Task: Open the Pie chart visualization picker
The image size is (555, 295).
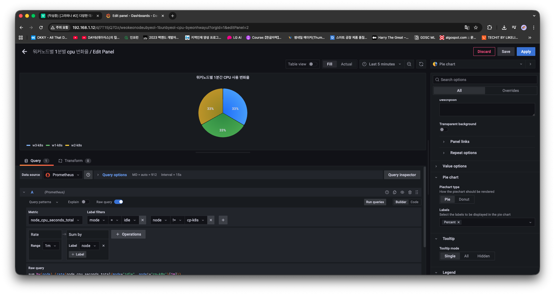Action: tap(477, 64)
